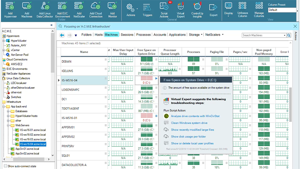Switch to the Accounts tab

pos(160,35)
